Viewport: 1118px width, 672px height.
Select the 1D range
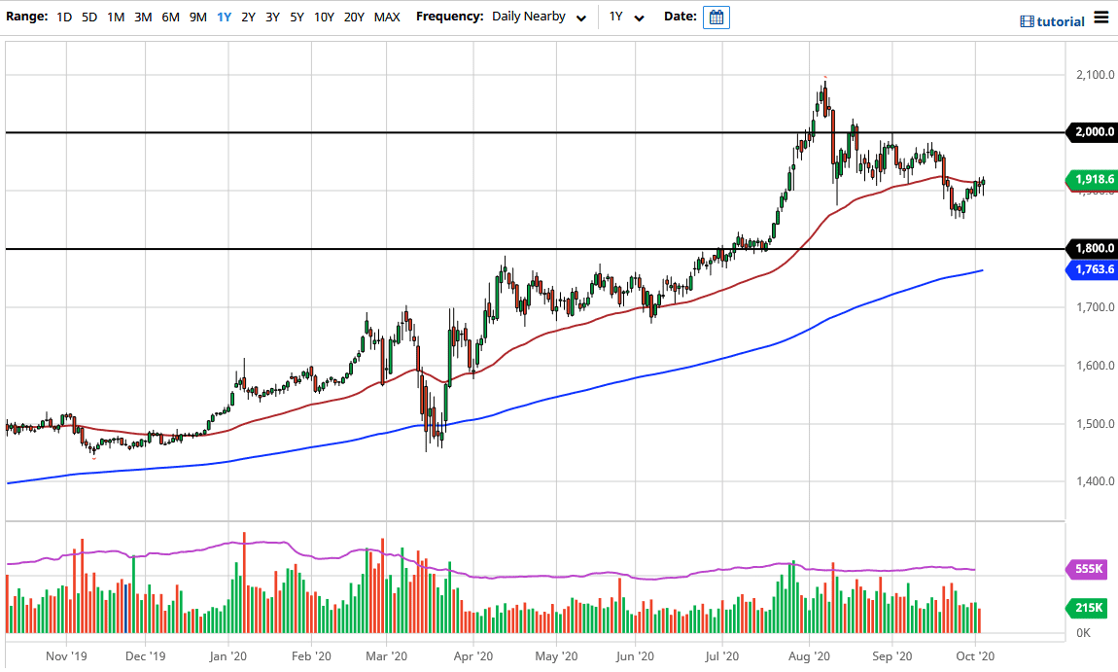[x=64, y=18]
